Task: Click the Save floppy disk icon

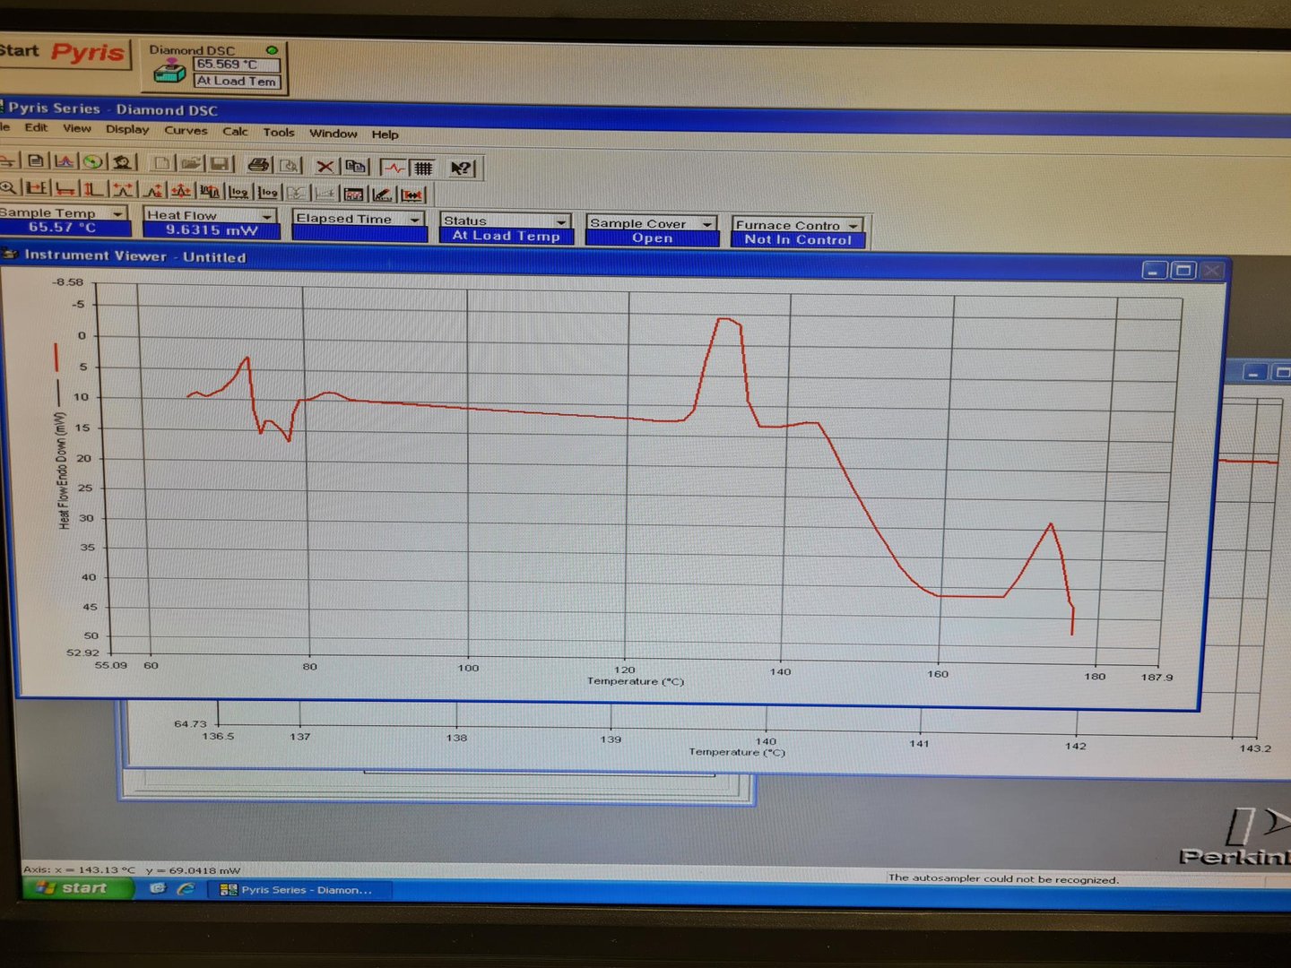Action: click(x=219, y=163)
